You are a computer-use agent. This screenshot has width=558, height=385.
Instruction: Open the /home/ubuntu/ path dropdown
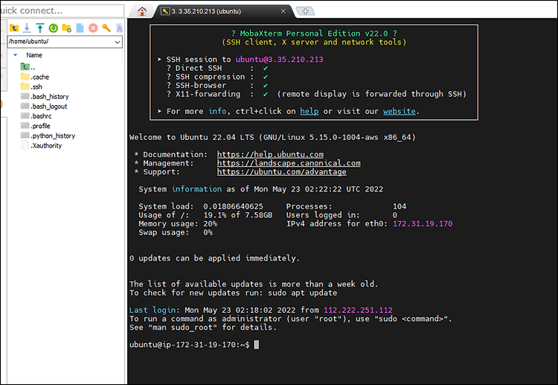tap(118, 42)
